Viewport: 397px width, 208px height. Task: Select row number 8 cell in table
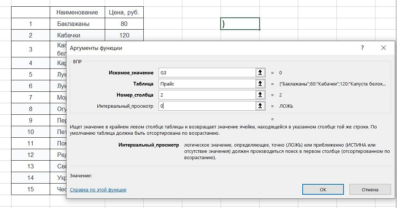[x=30, y=109]
